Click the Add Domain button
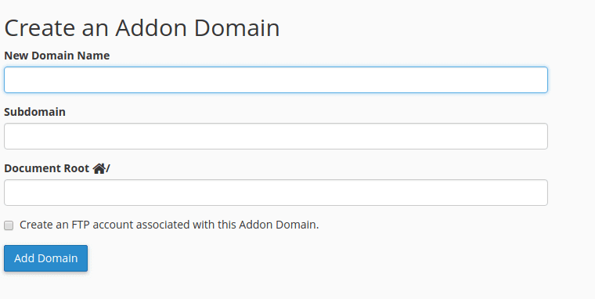Image resolution: width=595 pixels, height=299 pixels. [46, 258]
